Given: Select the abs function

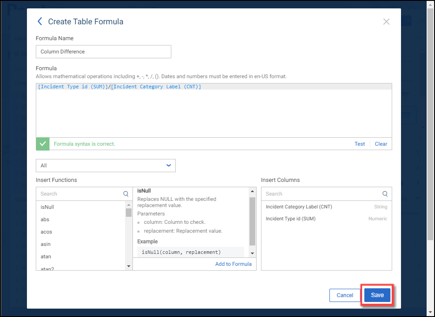Looking at the screenshot, I should 45,219.
